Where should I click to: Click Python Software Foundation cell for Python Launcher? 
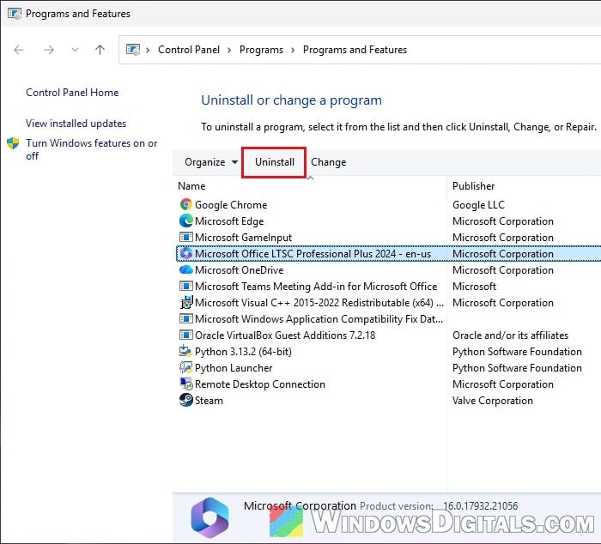(517, 368)
